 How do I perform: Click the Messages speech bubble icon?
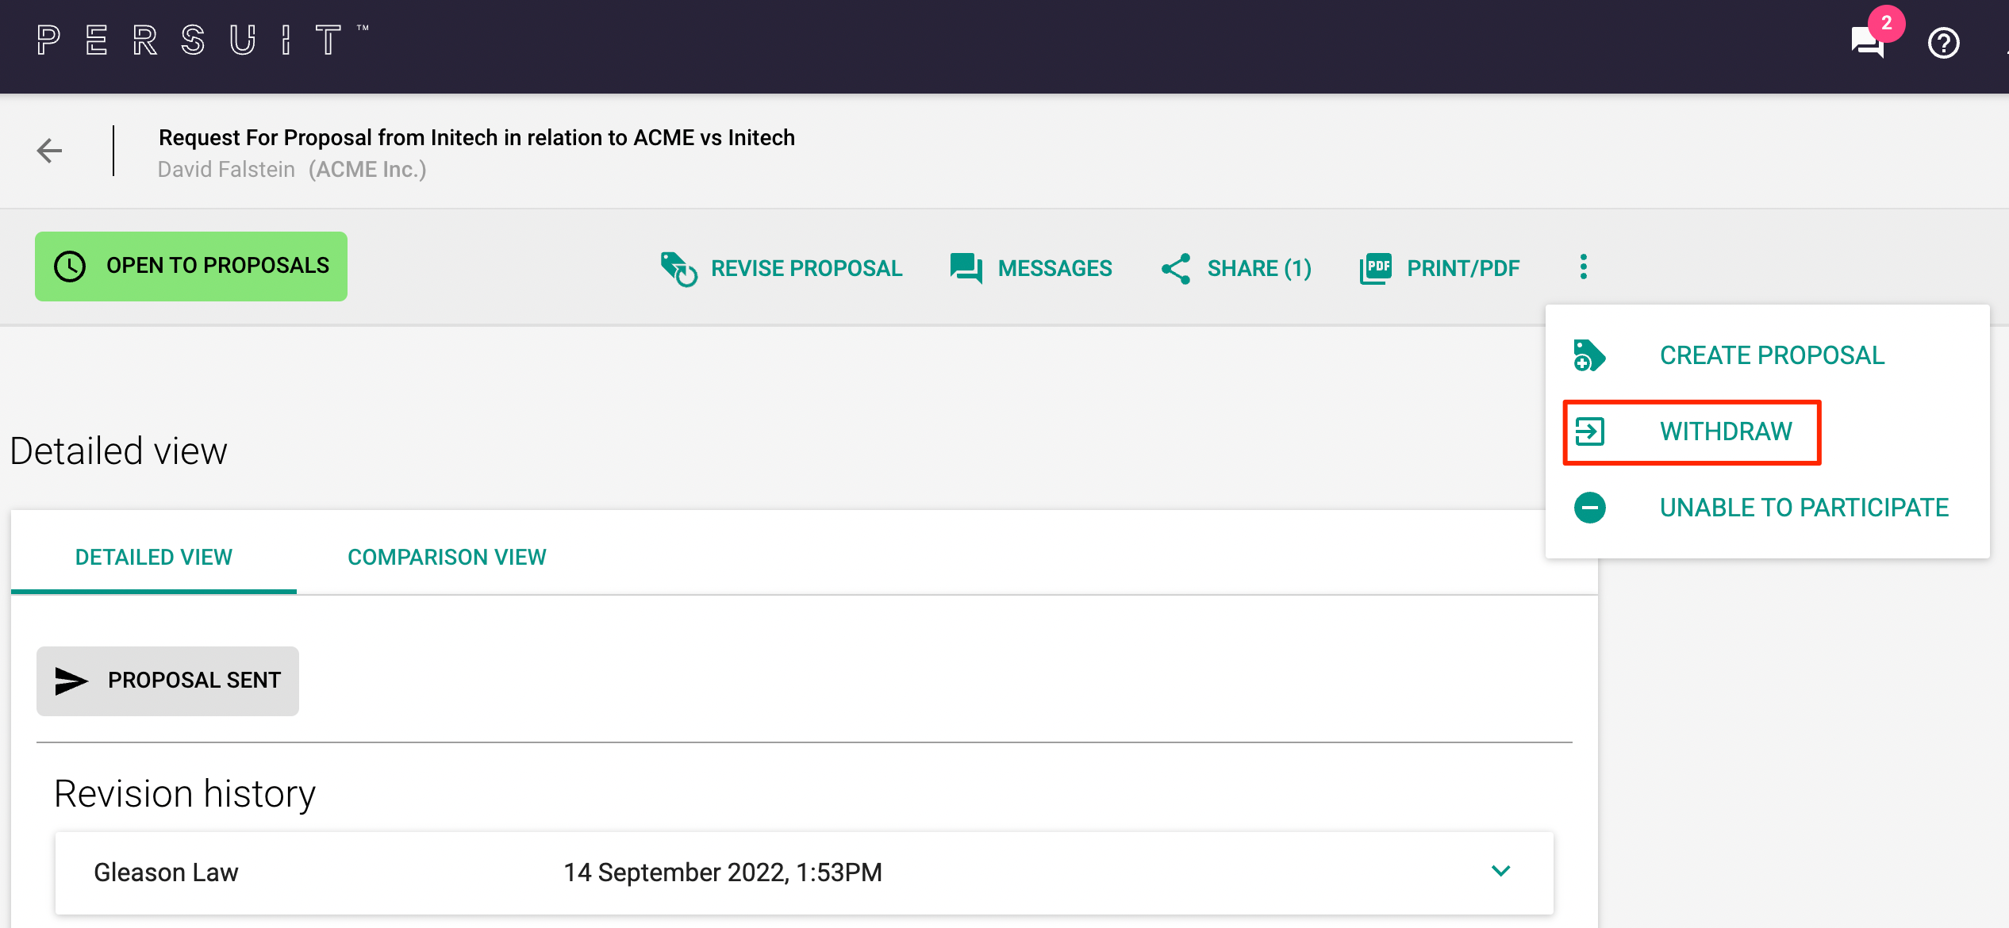pyautogui.click(x=966, y=268)
